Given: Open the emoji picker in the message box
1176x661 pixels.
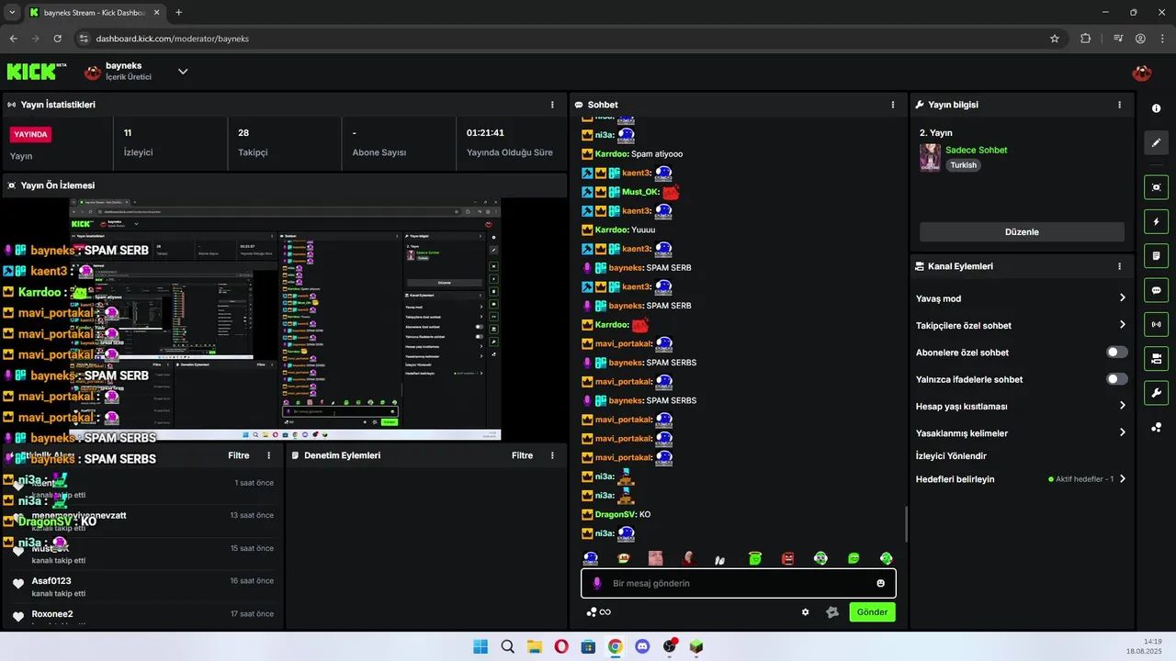Looking at the screenshot, I should pos(880,583).
